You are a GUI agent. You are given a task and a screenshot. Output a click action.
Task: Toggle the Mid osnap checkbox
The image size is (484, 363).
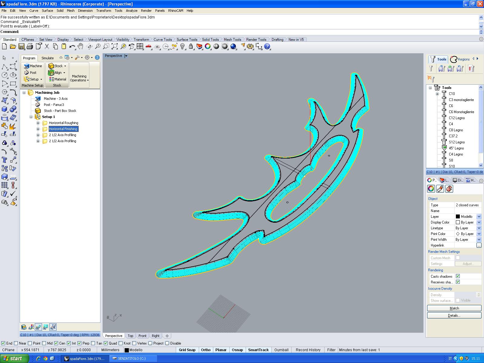pos(44,343)
